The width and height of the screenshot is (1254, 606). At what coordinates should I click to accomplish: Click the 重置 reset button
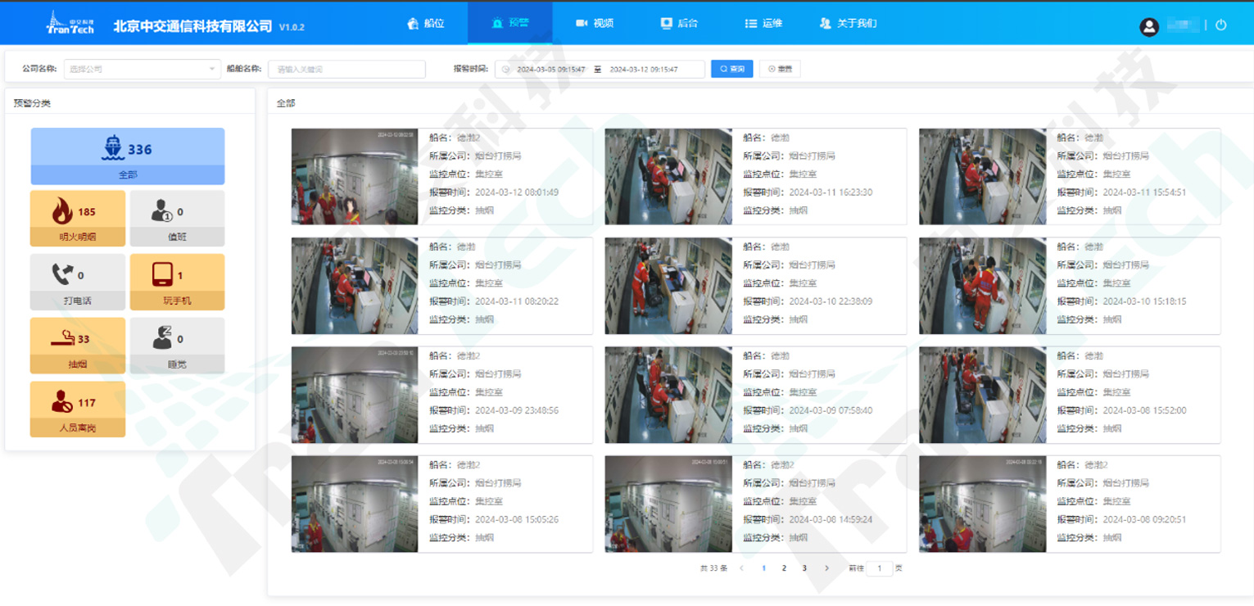pos(780,70)
